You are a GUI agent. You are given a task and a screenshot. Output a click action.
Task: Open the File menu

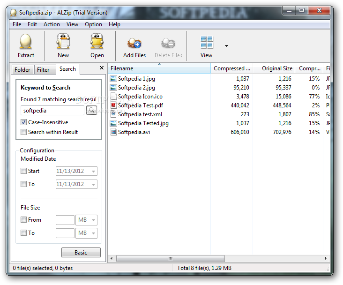tap(17, 24)
